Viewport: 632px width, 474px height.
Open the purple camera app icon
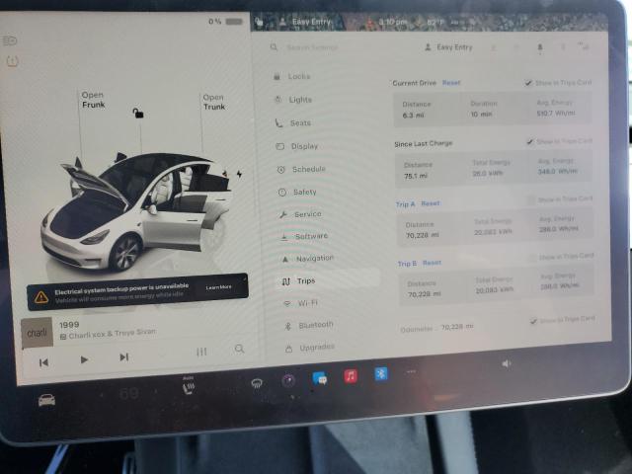(288, 380)
